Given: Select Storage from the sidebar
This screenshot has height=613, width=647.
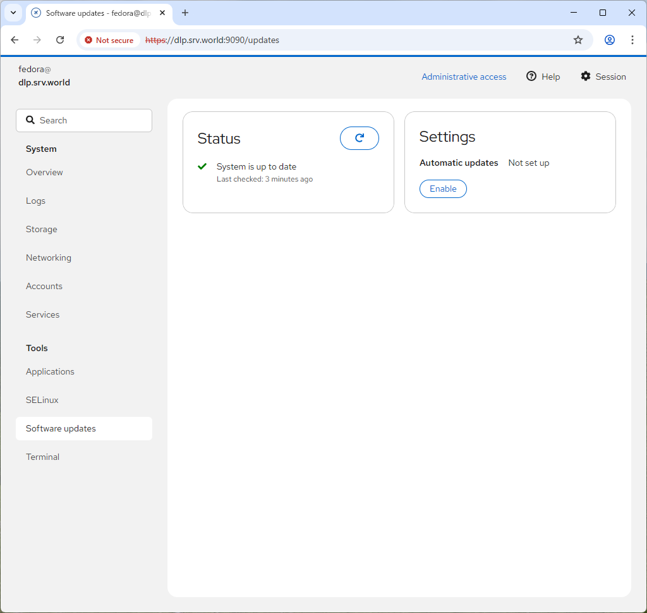Looking at the screenshot, I should click(42, 229).
